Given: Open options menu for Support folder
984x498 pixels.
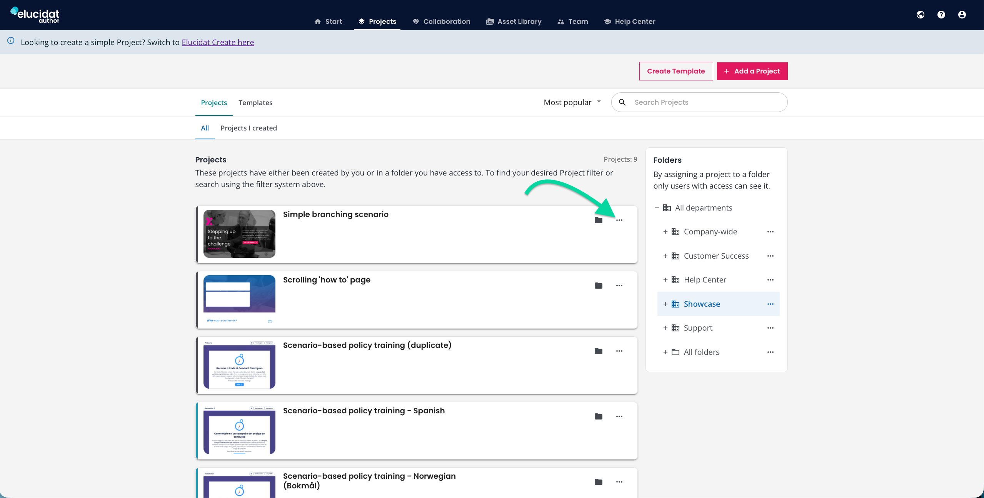Looking at the screenshot, I should [x=770, y=328].
